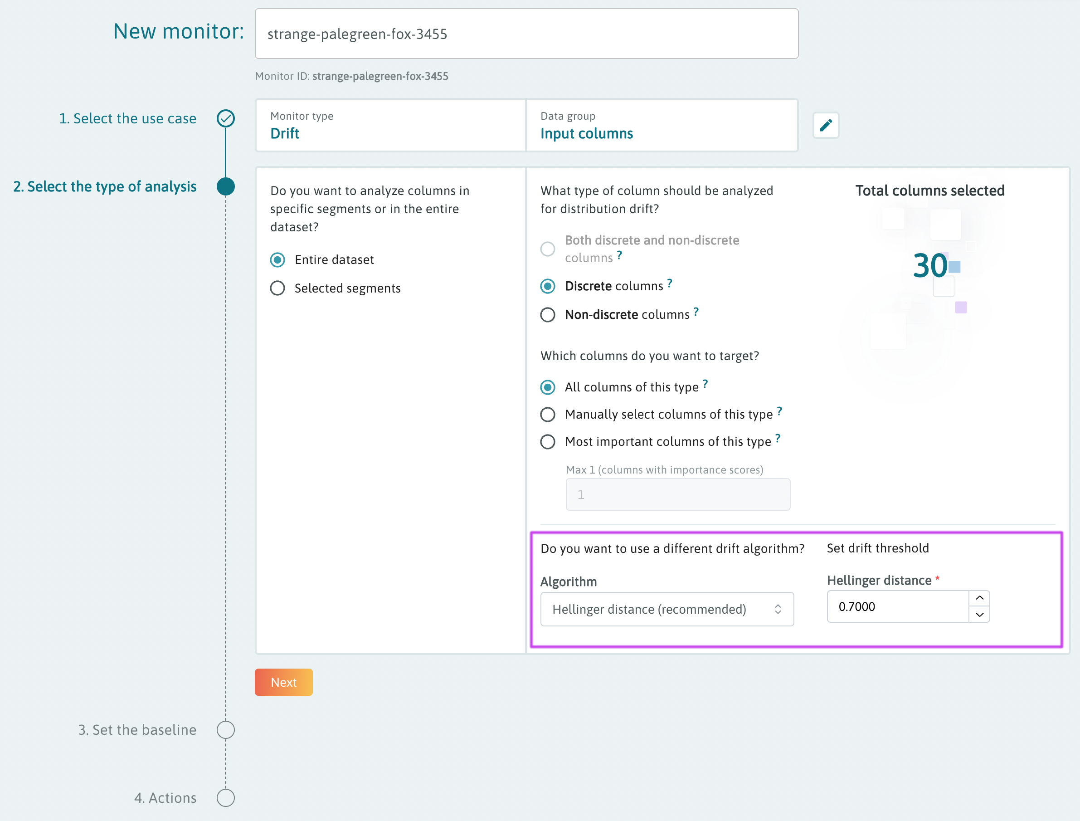
Task: Choose Non-discrete columns for drift analysis
Action: pyautogui.click(x=548, y=315)
